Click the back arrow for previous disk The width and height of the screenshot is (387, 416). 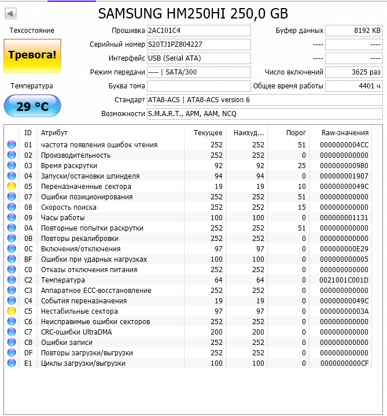(x=10, y=13)
